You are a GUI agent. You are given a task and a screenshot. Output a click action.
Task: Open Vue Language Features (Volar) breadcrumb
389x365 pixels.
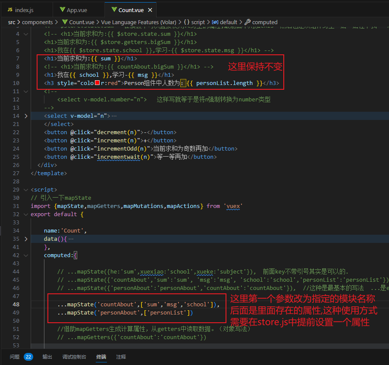click(138, 22)
